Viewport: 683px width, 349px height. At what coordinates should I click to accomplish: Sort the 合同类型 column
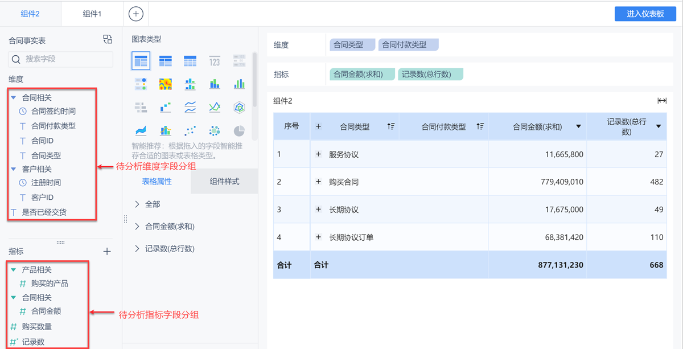pos(391,126)
